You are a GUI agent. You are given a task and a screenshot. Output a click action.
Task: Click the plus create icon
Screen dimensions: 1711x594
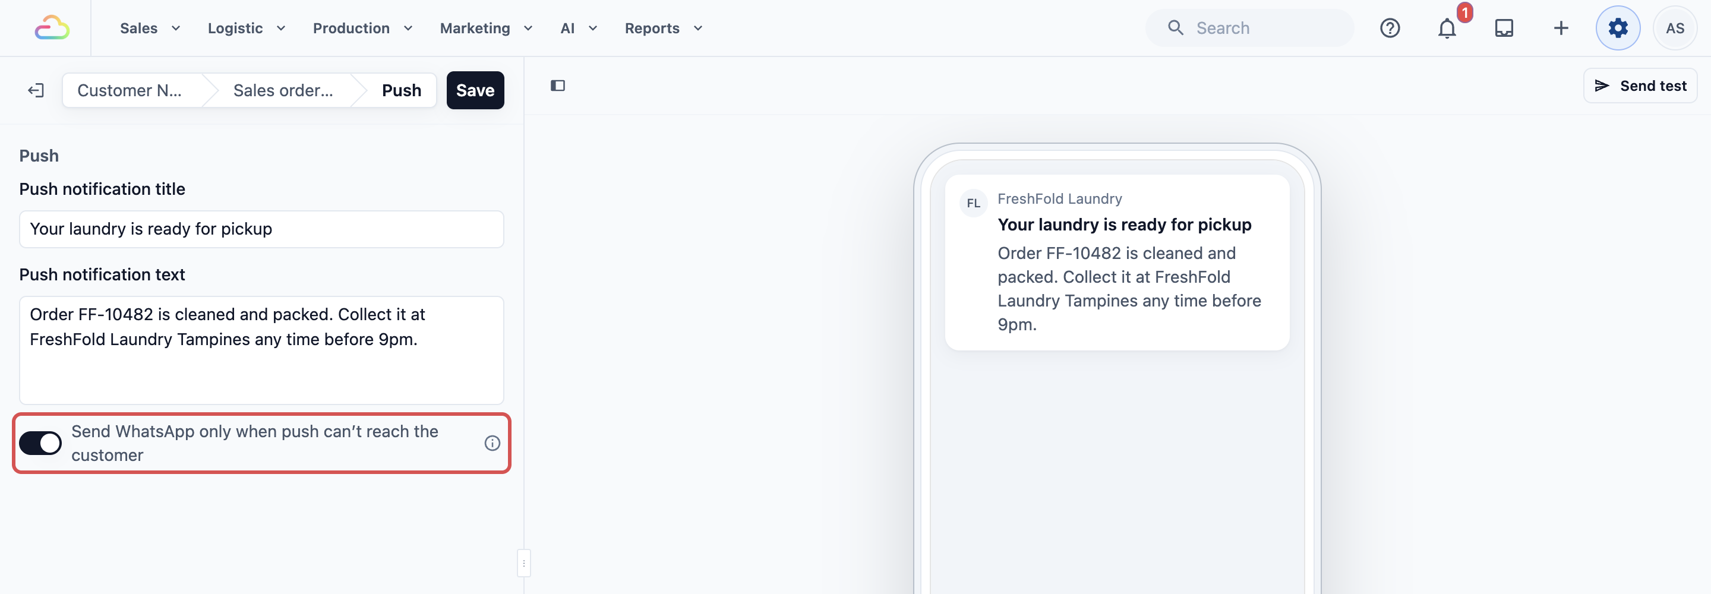(1561, 28)
